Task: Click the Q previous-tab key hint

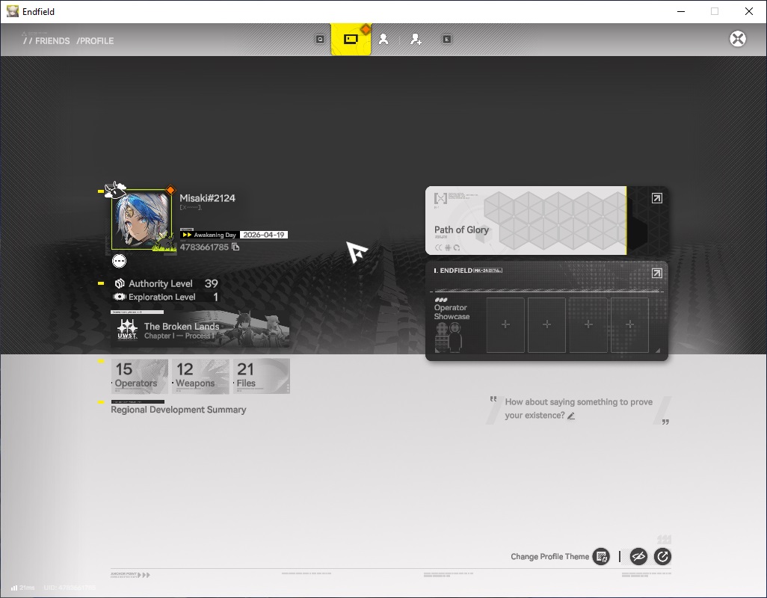Action: (x=320, y=39)
